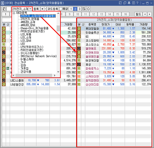154x148 pixels.
Task: Click the black 신 icon beside 엘앤에프
Action: click(79, 48)
